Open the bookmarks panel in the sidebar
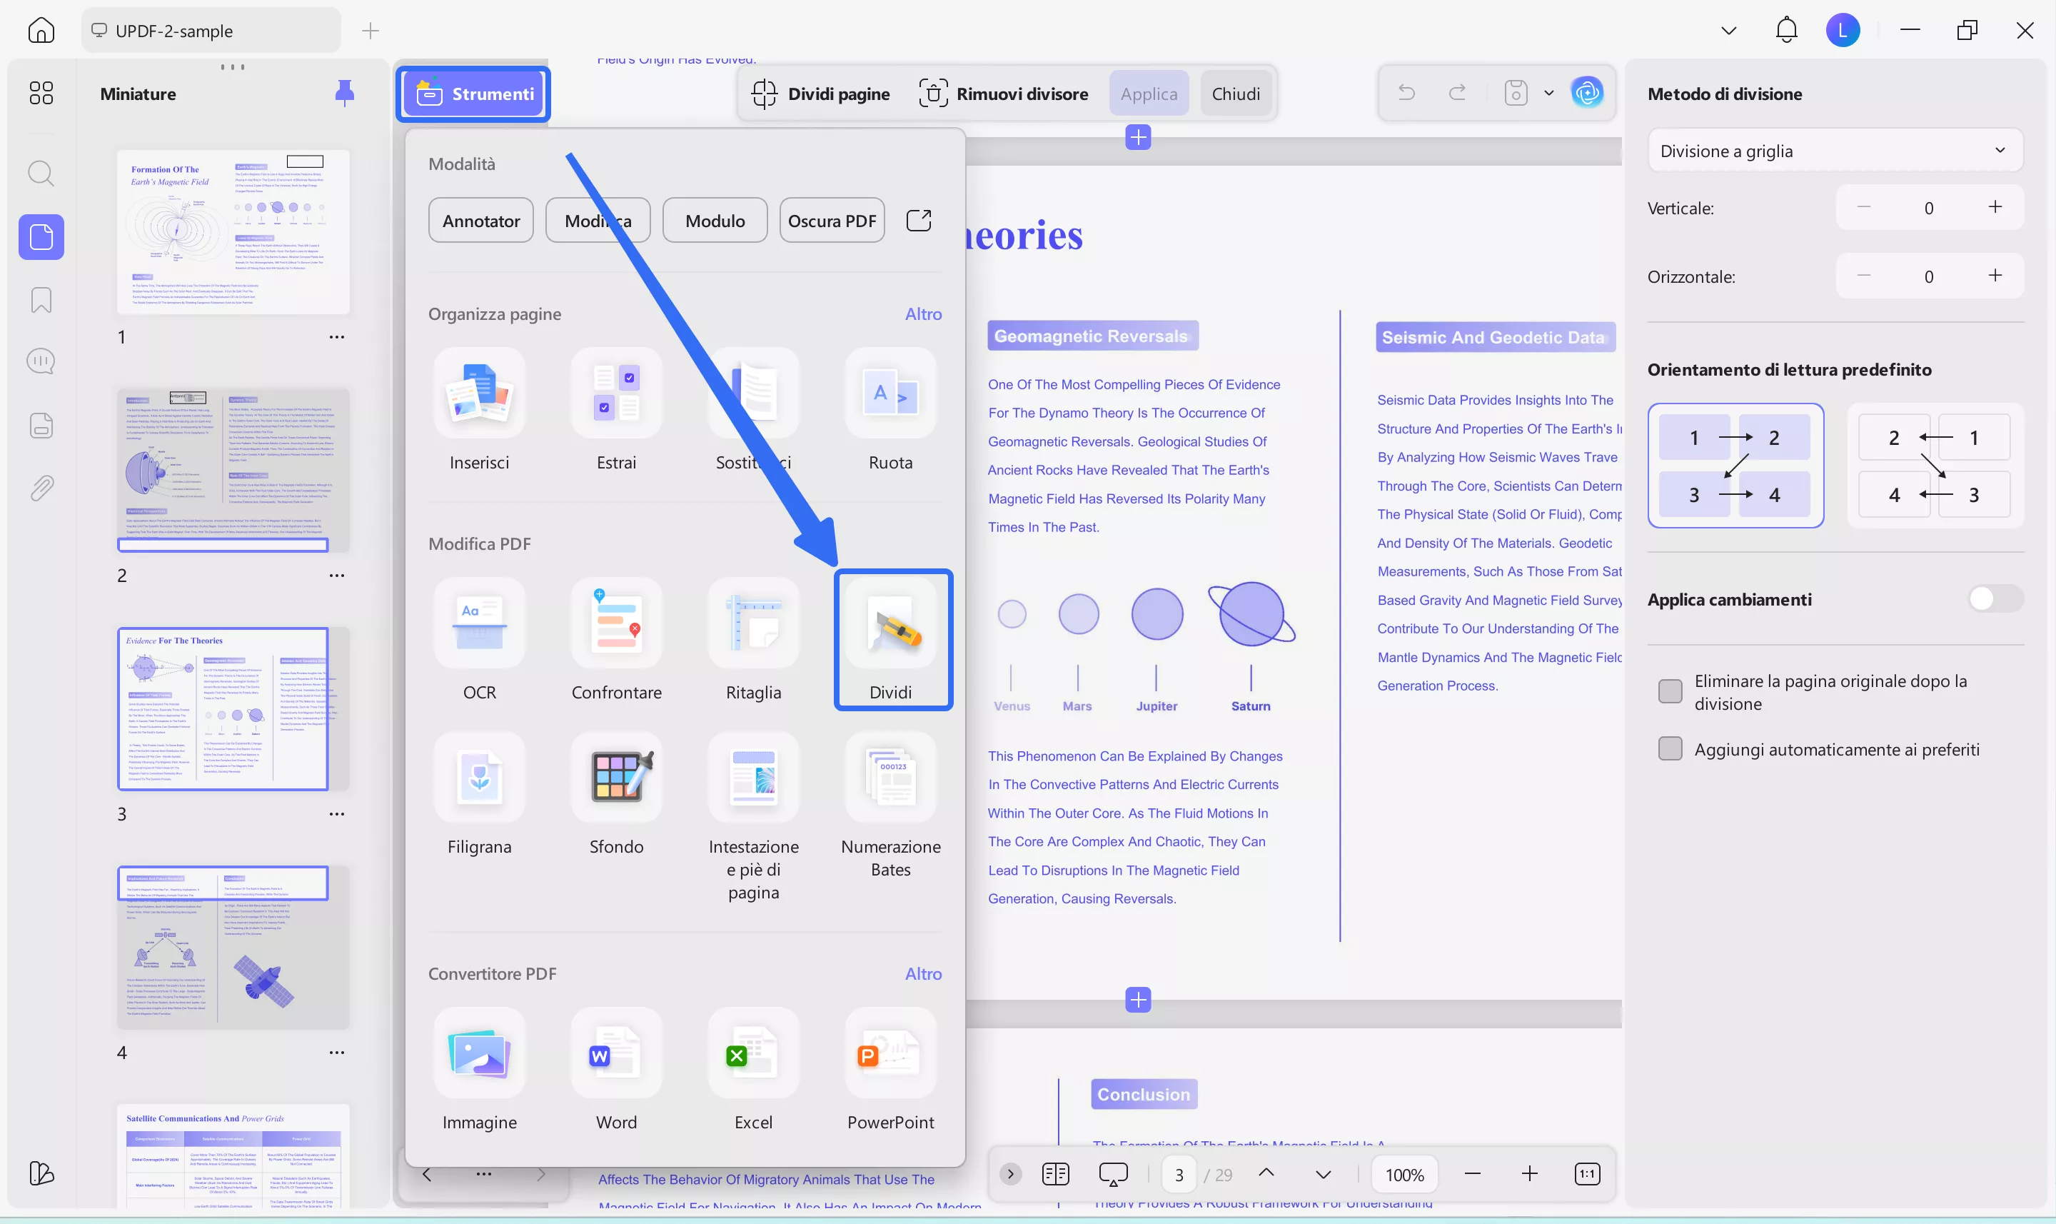 tap(41, 299)
